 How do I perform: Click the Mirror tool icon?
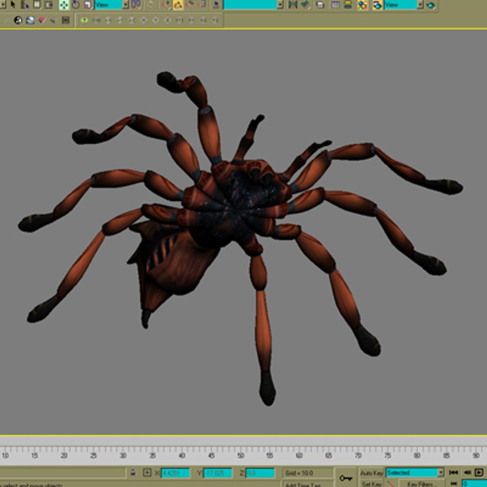pos(293,5)
